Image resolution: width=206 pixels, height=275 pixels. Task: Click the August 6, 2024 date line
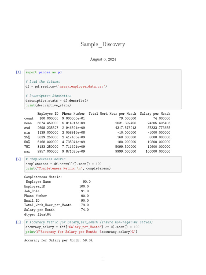pos(103,59)
